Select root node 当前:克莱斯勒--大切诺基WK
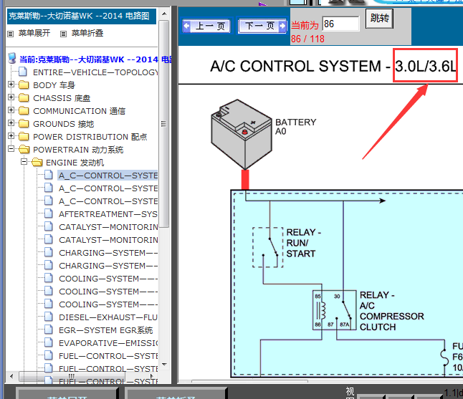This screenshot has width=463, height=399. point(95,59)
